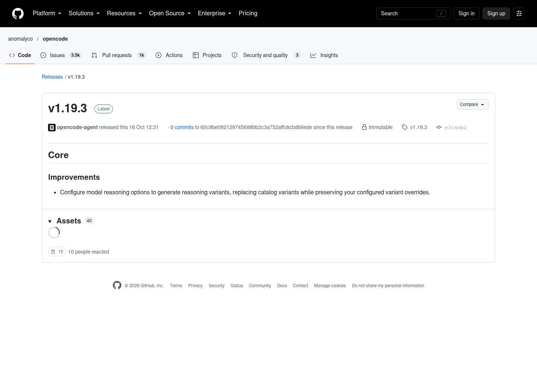This screenshot has width=537, height=373.
Task: Open the Security and quality tab
Action: coord(266,55)
